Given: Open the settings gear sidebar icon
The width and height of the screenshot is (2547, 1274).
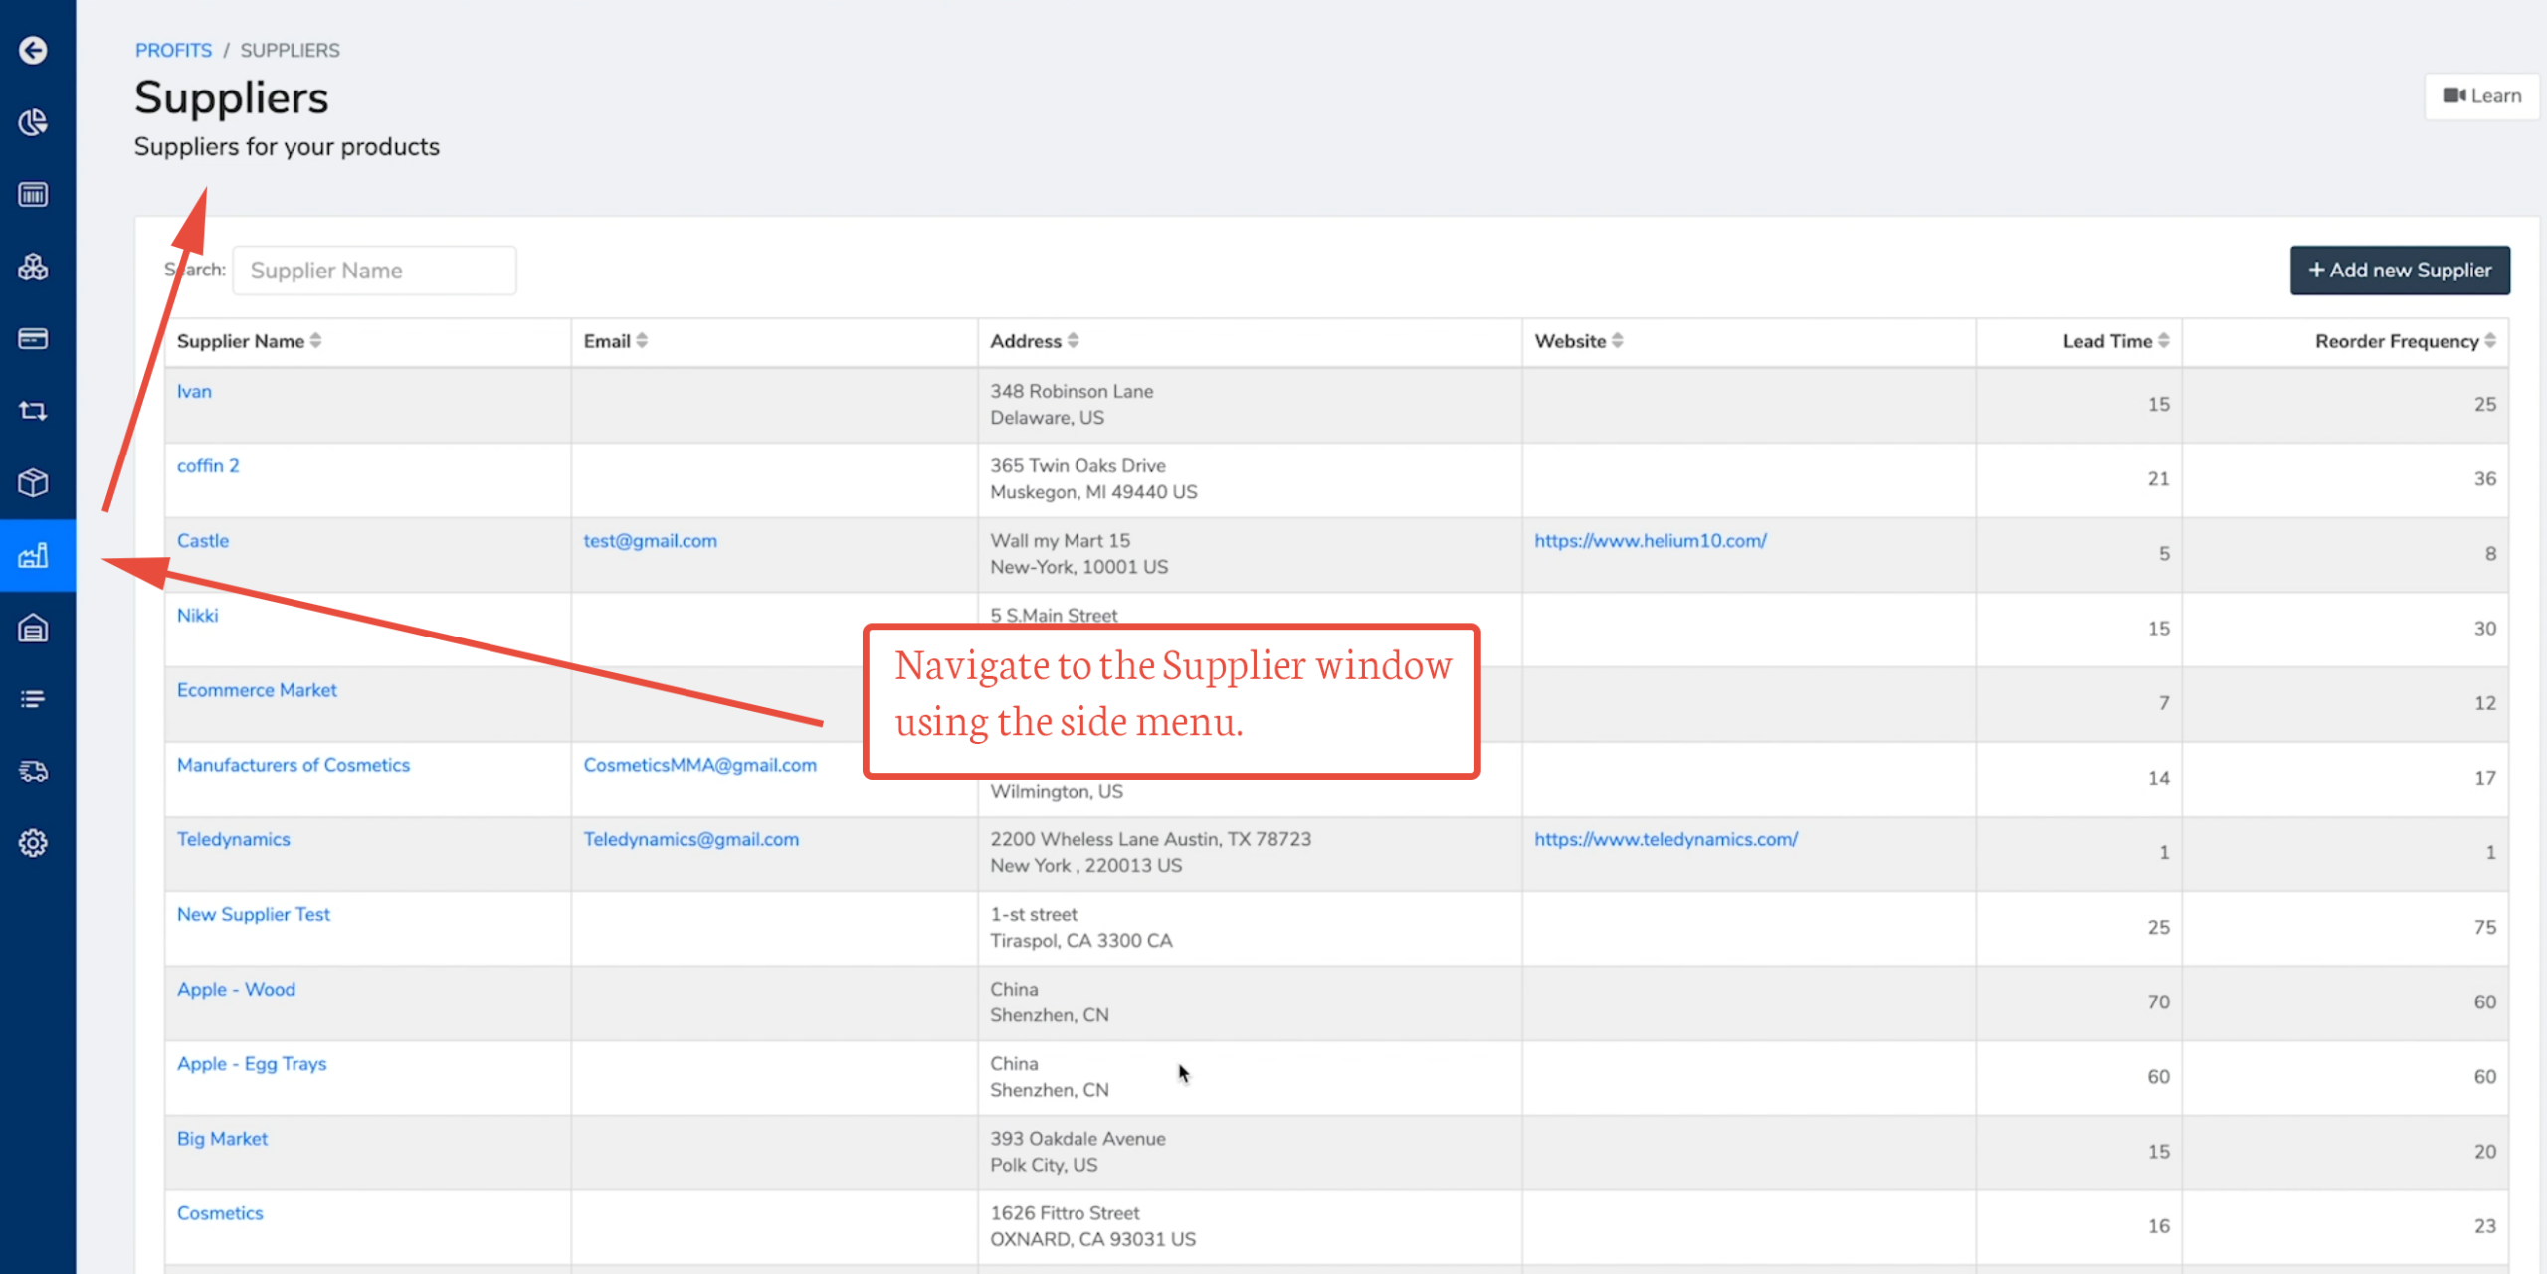Looking at the screenshot, I should click(x=33, y=843).
